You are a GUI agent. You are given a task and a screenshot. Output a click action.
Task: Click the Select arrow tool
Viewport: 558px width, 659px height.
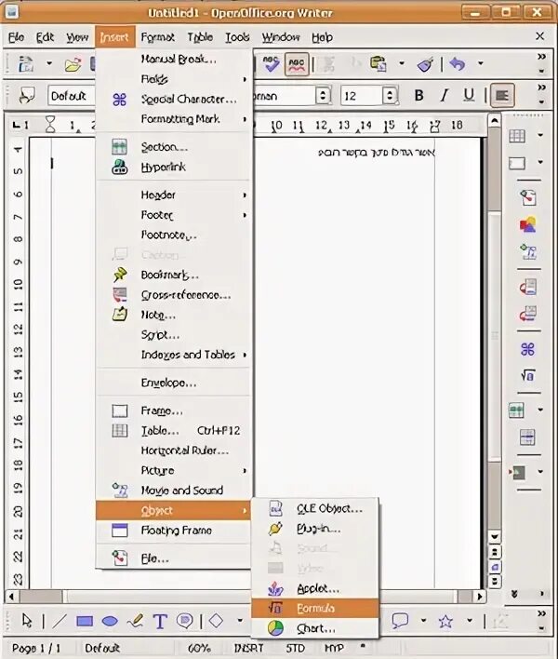(x=27, y=621)
